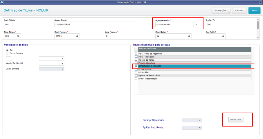The height and width of the screenshot is (139, 263).
Task: Click the Descr.Titulo field
Action: (96, 24)
